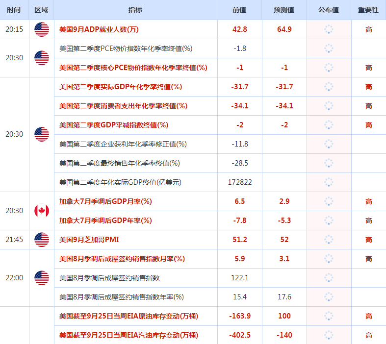The image size is (386, 344).
Task: Click the 重要性 column header
Action: pos(368,10)
